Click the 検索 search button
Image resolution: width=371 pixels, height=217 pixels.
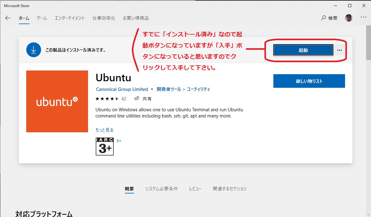coord(329,18)
